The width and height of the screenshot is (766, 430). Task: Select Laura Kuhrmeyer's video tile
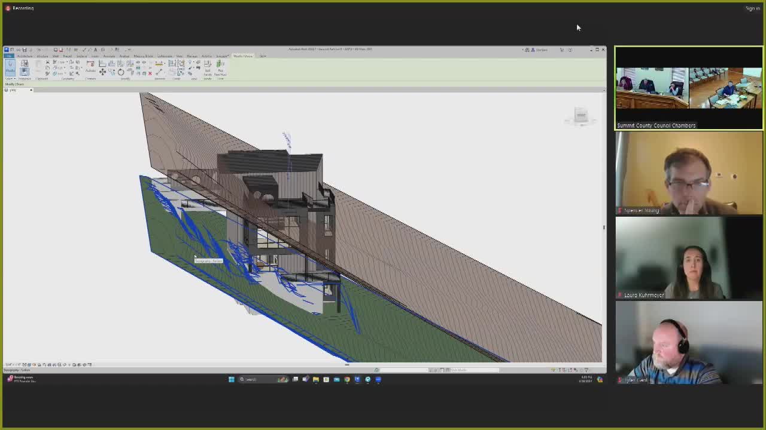(x=689, y=257)
